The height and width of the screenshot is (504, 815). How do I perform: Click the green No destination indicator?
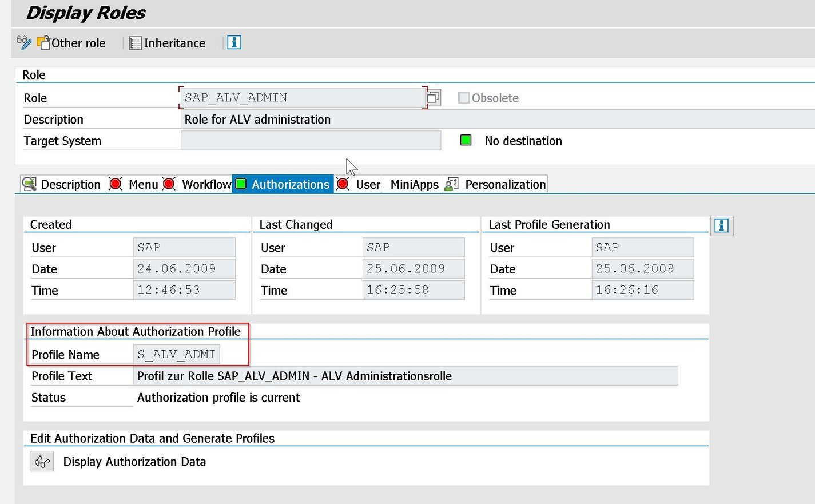point(466,140)
